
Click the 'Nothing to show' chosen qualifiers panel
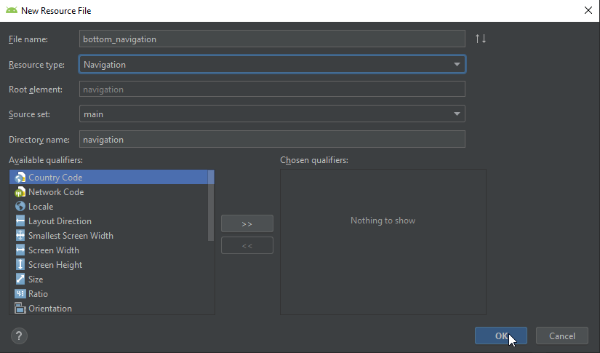(x=383, y=242)
